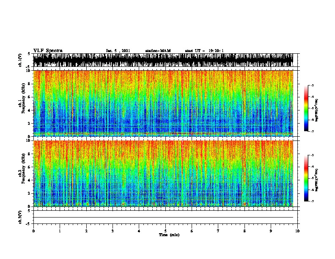Click the ch.2 log(PSD) color bar
Viewport: 335px width, 259px height.
click(306, 178)
